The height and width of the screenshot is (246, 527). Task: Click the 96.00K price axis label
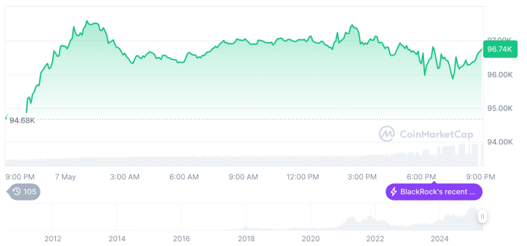498,75
